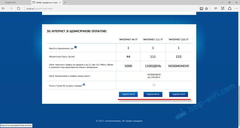
Task: Click the "ИНТЕРНЕТ 111 IT" column header
Action: 153,40
